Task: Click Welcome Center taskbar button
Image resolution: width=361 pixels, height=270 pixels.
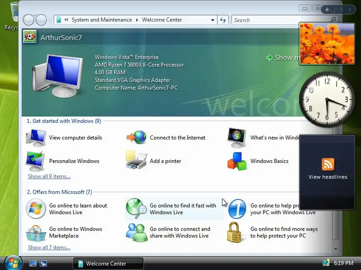Action: 108,263
